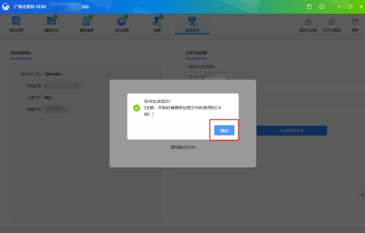Select the 生成文件 step
365x233 pixels.
pyautogui.click(x=192, y=22)
